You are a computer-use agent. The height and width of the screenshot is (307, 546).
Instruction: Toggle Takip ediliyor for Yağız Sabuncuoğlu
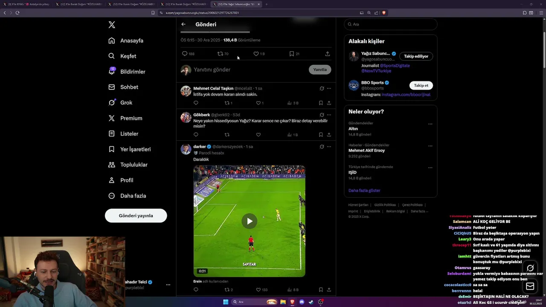coord(416,56)
